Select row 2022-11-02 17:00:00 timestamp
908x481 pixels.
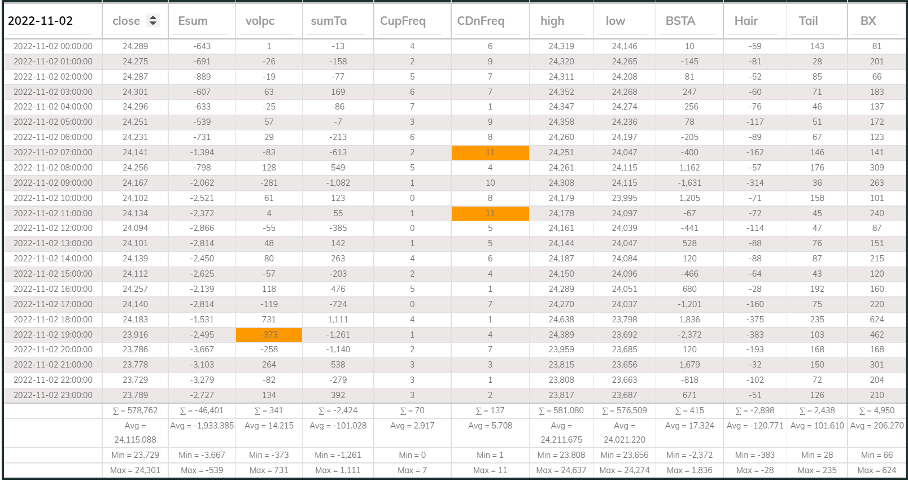coord(53,304)
